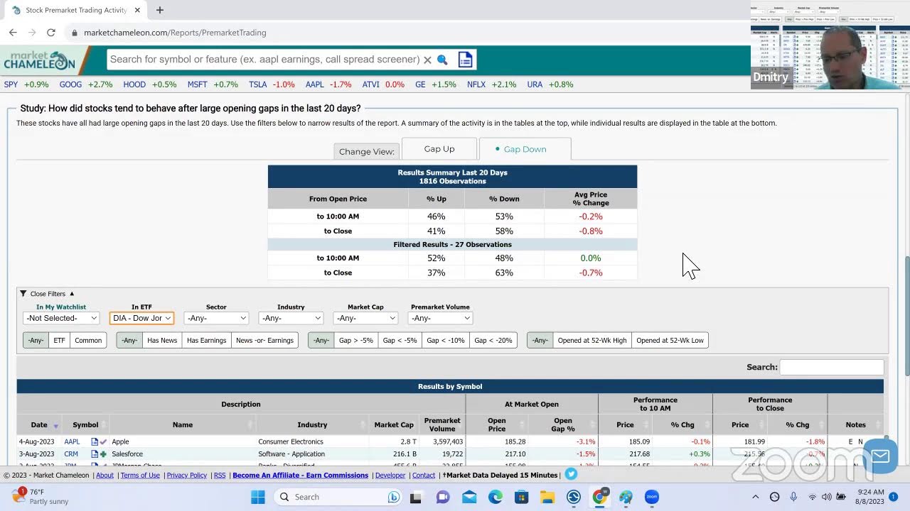Toggle the Has Earnings filter
This screenshot has width=910, height=511.
tap(206, 341)
